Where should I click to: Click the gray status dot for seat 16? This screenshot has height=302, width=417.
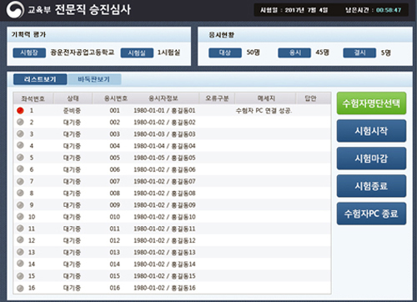[x=20, y=288]
